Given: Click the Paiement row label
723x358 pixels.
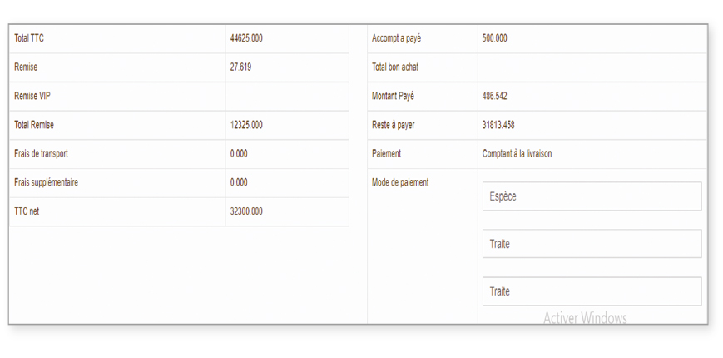Looking at the screenshot, I should click(x=386, y=154).
